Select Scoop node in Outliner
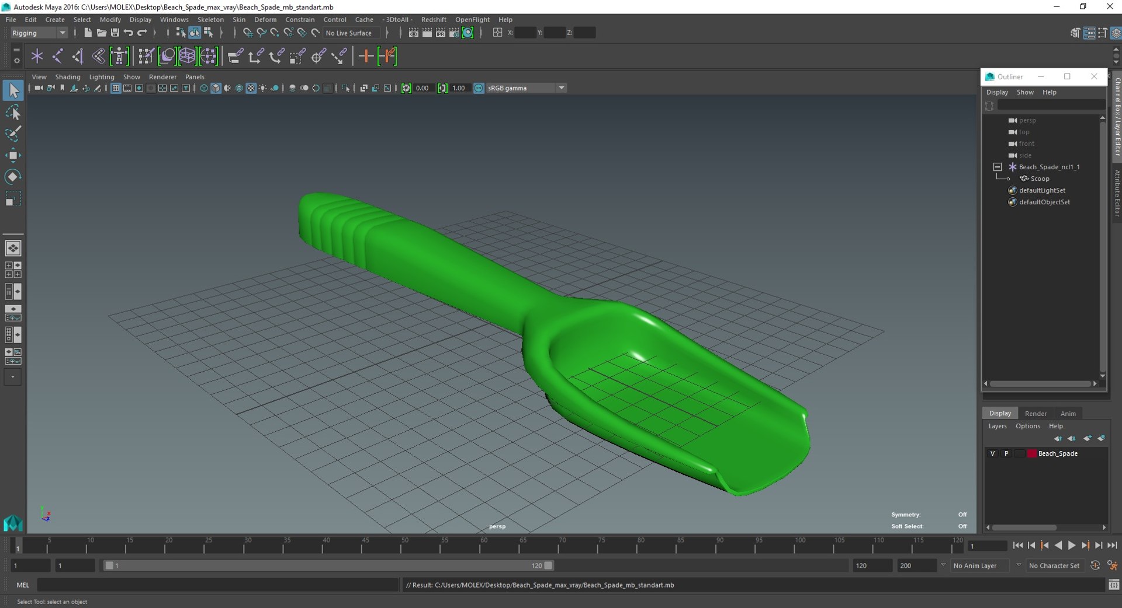 (x=1040, y=179)
